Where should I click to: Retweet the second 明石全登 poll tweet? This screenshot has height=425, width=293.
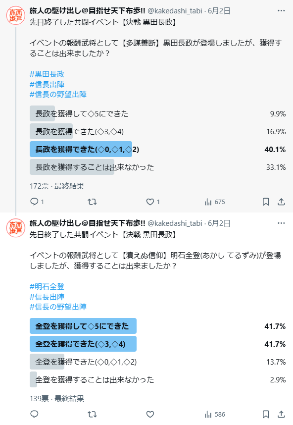tap(92, 414)
